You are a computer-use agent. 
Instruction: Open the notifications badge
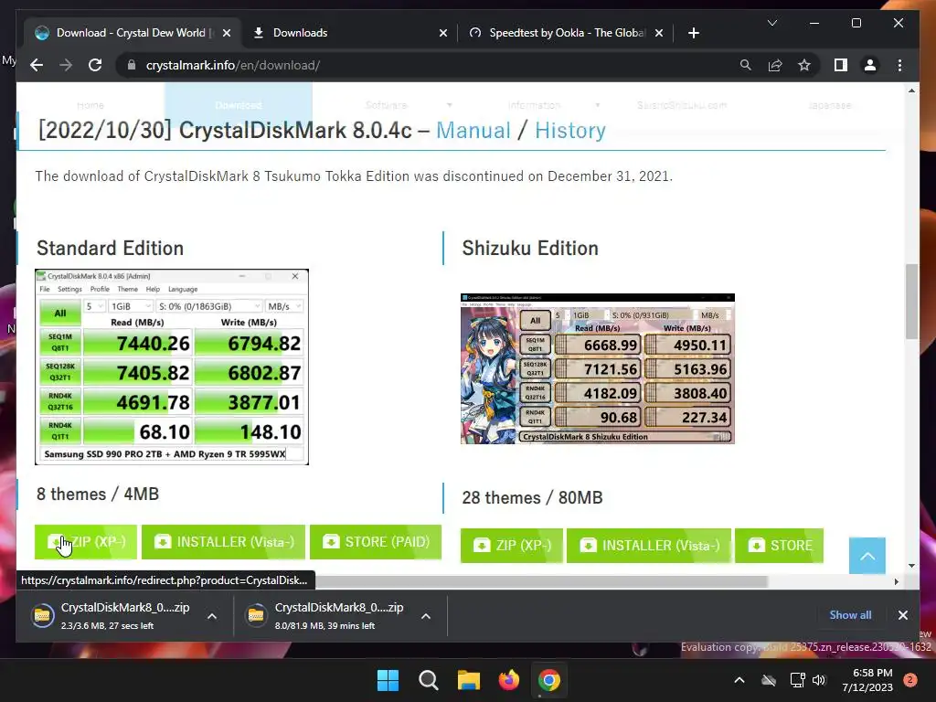910,680
